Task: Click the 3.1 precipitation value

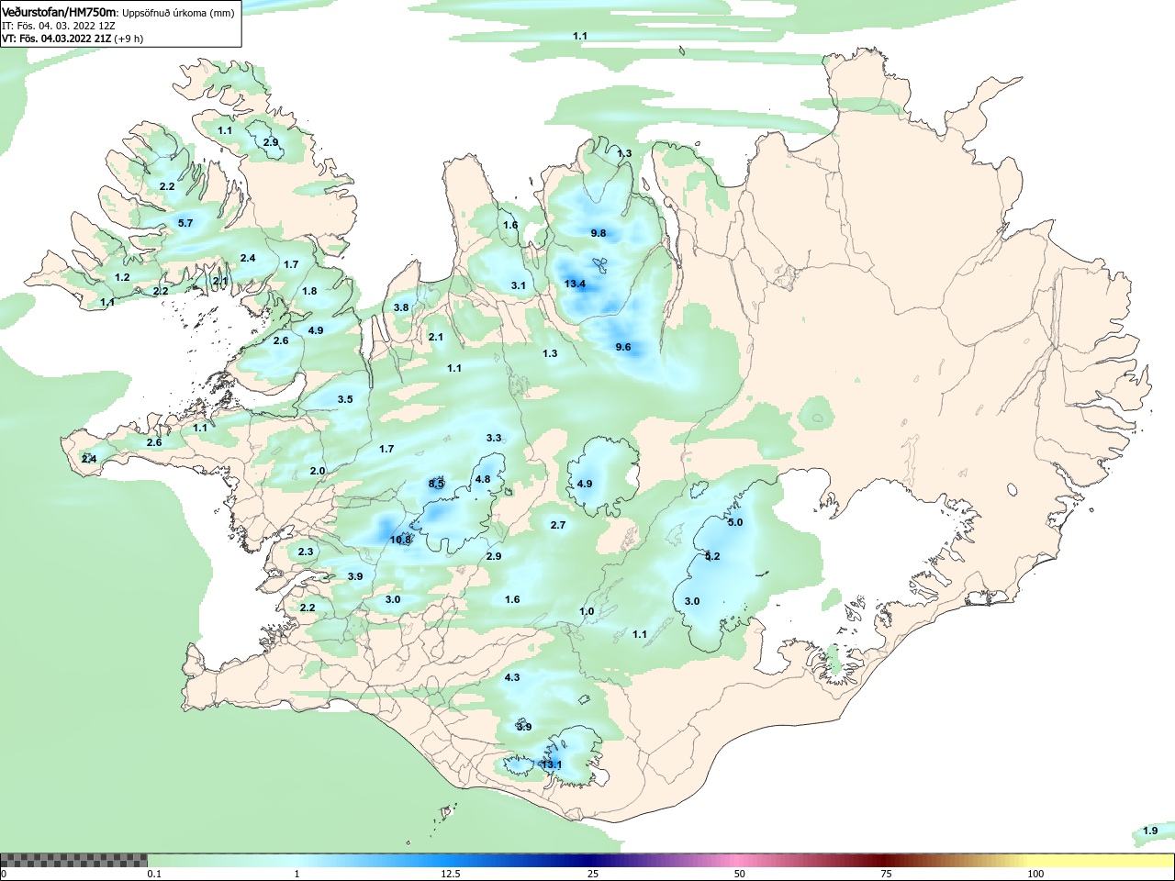Action: coord(519,285)
